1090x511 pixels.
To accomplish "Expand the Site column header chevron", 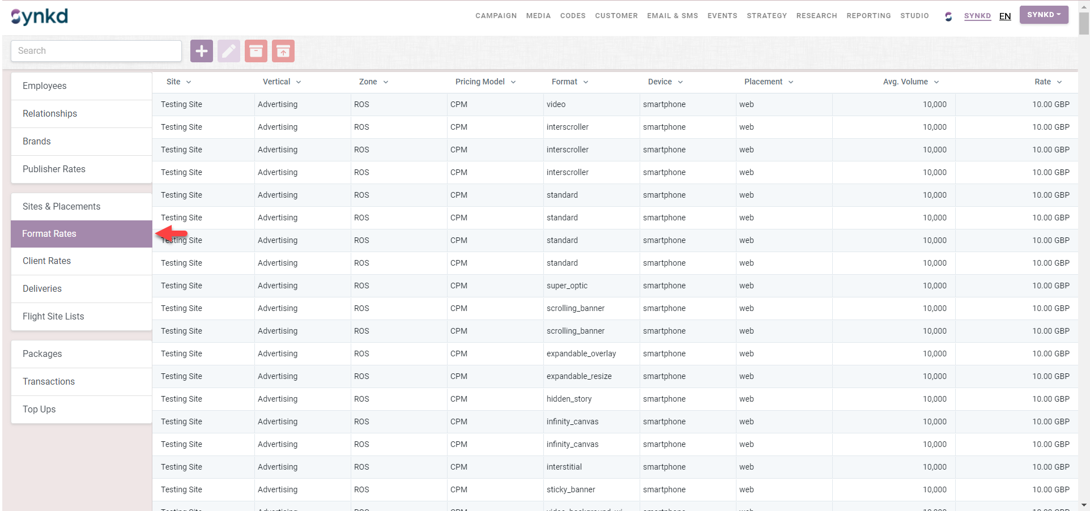I will tap(189, 82).
